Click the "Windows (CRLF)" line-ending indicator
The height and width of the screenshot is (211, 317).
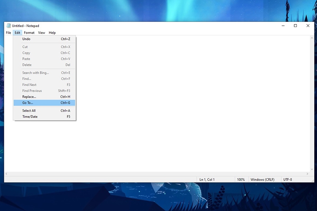click(263, 179)
